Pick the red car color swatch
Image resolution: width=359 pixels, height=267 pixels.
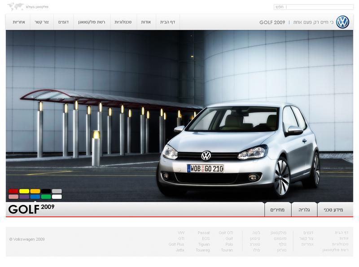[x=13, y=191]
